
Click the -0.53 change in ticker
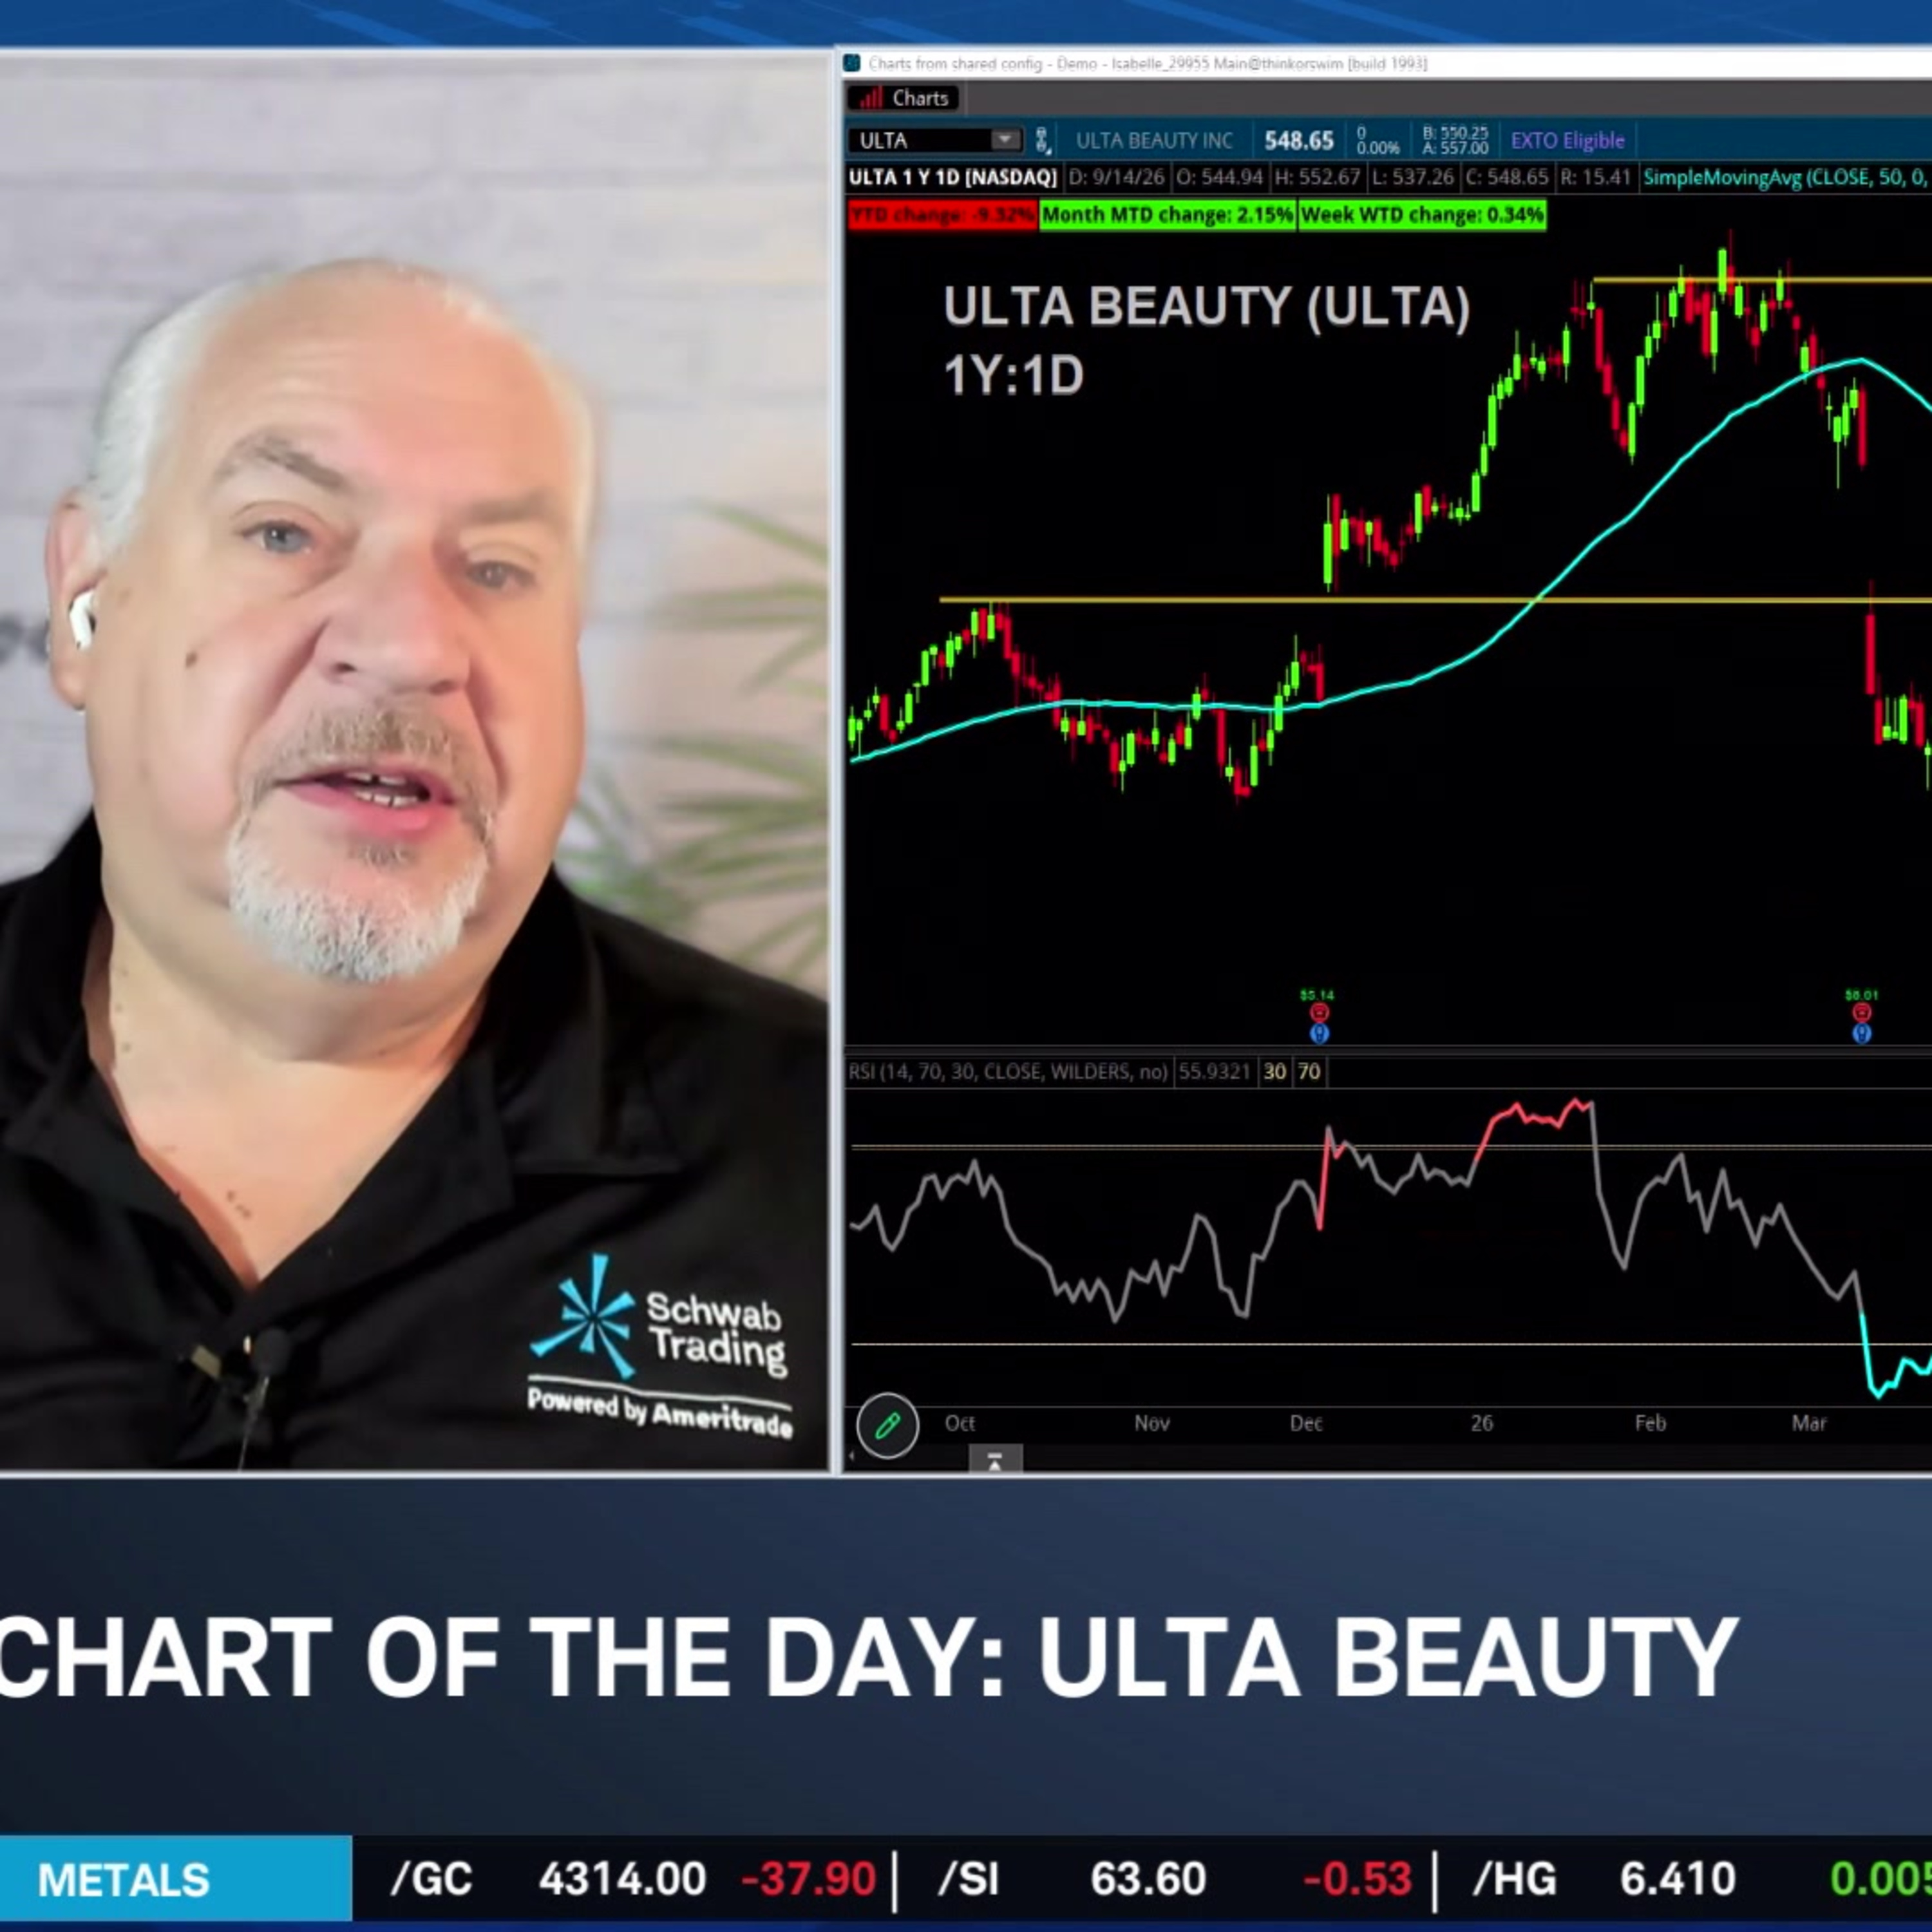point(1358,1880)
